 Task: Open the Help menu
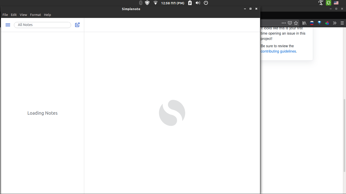[48, 15]
